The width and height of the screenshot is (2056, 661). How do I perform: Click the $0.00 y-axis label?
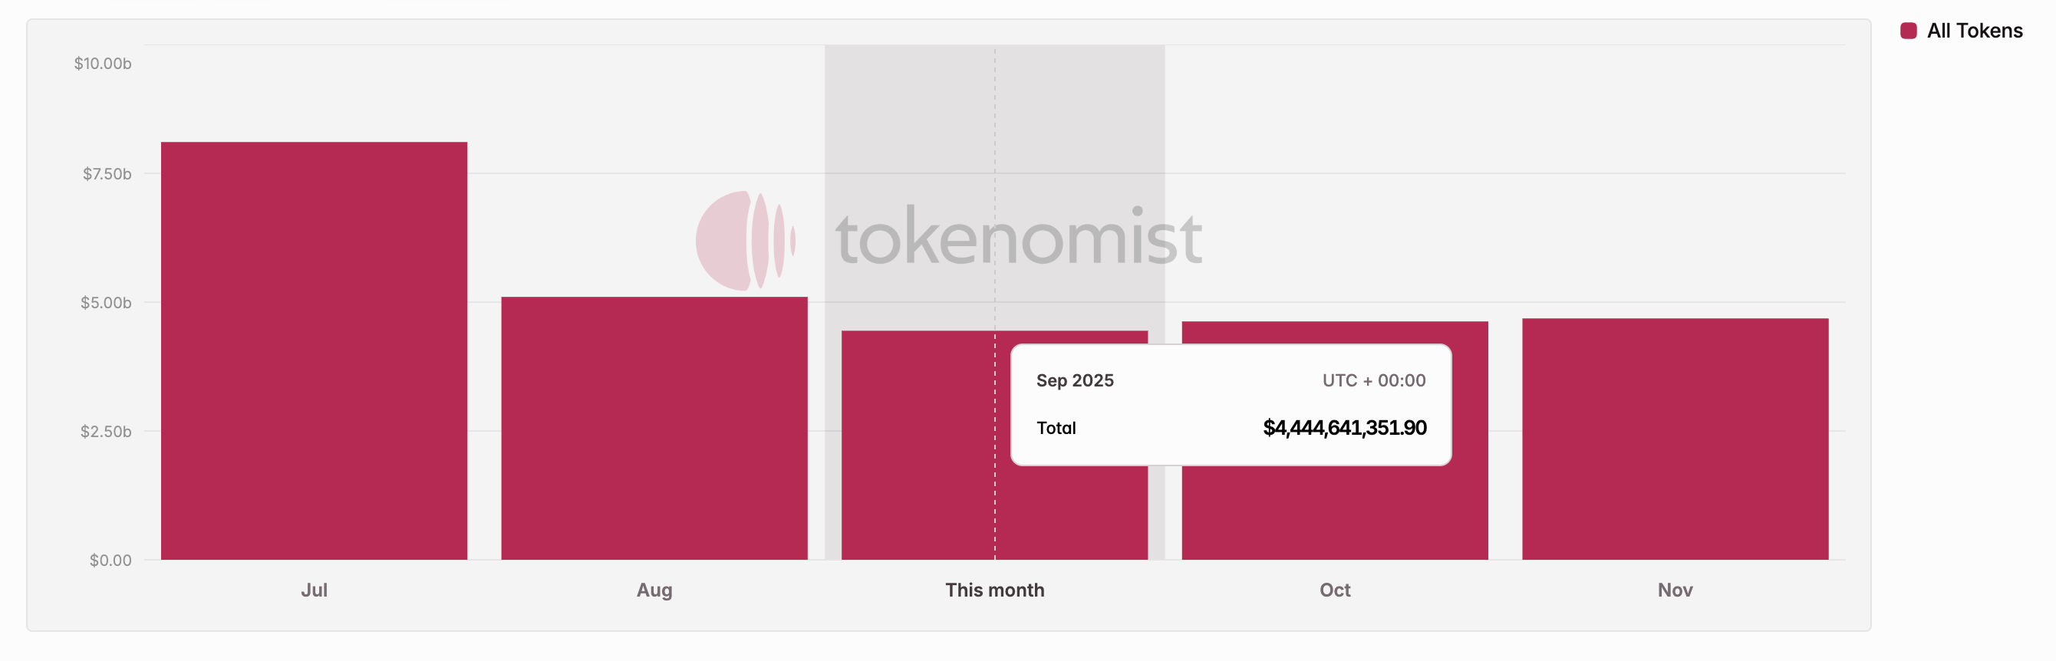110,560
